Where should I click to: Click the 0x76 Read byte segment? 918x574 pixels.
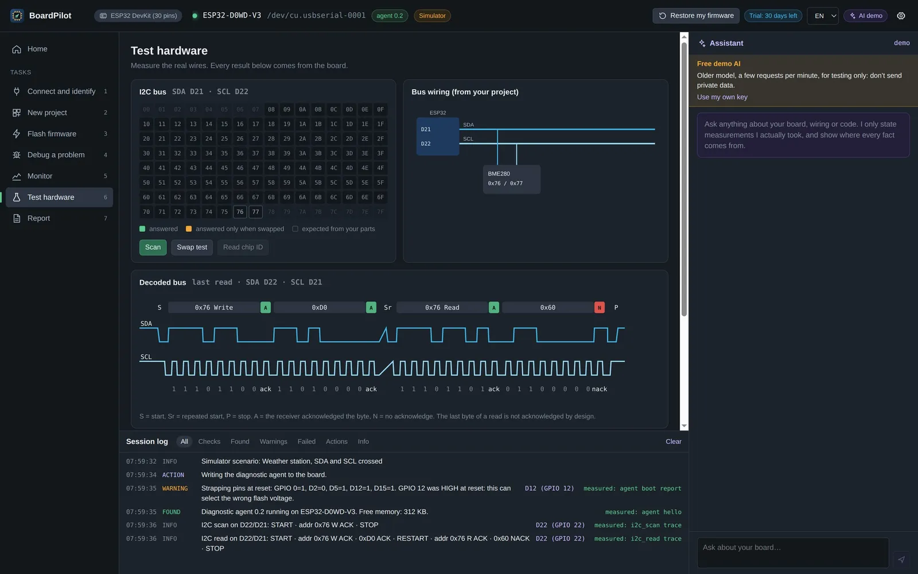(442, 308)
